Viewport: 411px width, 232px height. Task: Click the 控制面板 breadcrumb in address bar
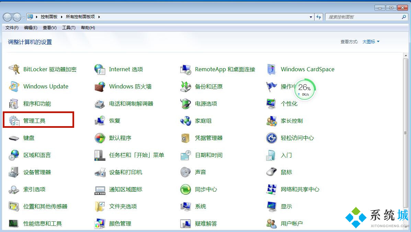(x=49, y=17)
